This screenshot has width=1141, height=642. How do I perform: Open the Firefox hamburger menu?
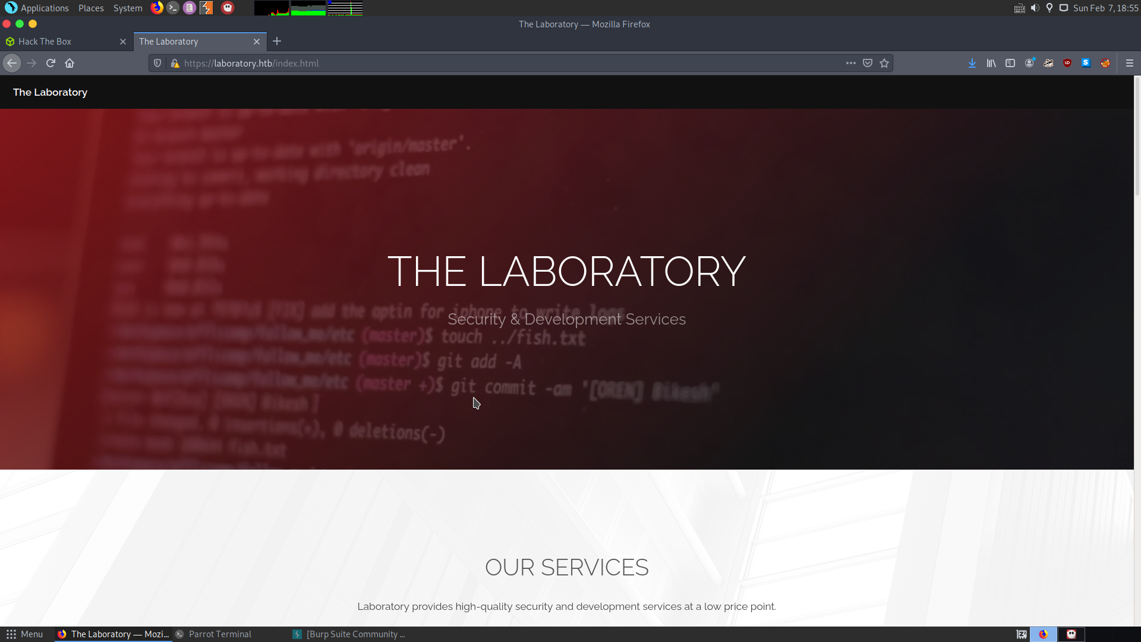(x=1130, y=63)
